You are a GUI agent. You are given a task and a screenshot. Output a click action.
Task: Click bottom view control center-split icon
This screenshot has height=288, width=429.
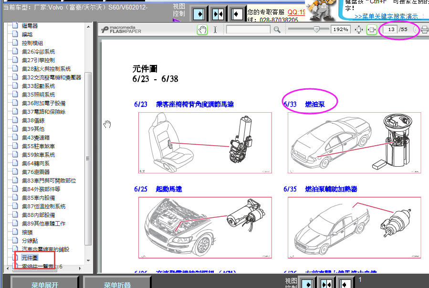(326, 283)
